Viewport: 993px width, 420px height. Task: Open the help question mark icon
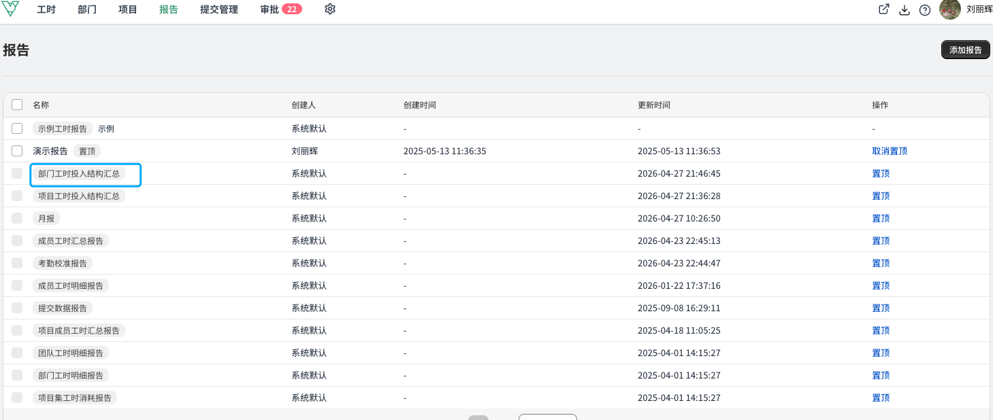click(x=925, y=10)
